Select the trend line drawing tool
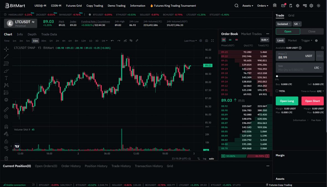Screen dimensions: 327x187 (6, 56)
